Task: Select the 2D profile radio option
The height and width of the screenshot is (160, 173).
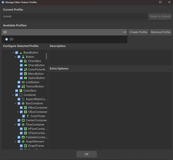Action: [7, 39]
